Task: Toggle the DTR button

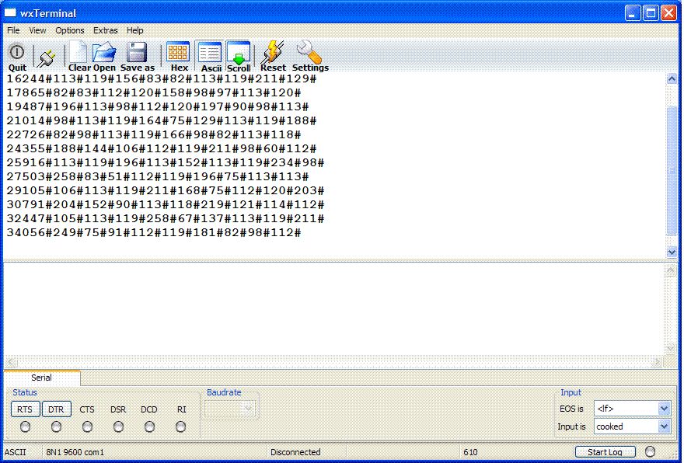Action: (x=56, y=409)
